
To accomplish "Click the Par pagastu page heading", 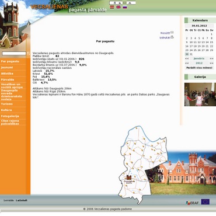I will pyautogui.click(x=105, y=41).
